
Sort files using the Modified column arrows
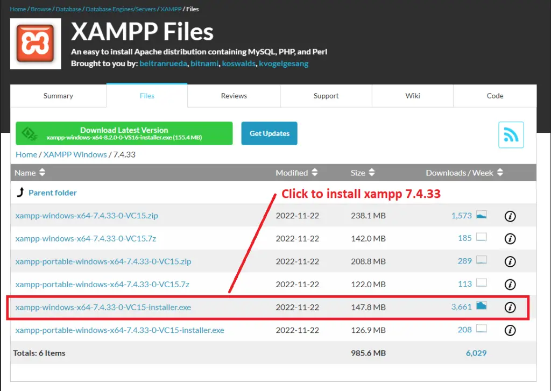point(315,173)
